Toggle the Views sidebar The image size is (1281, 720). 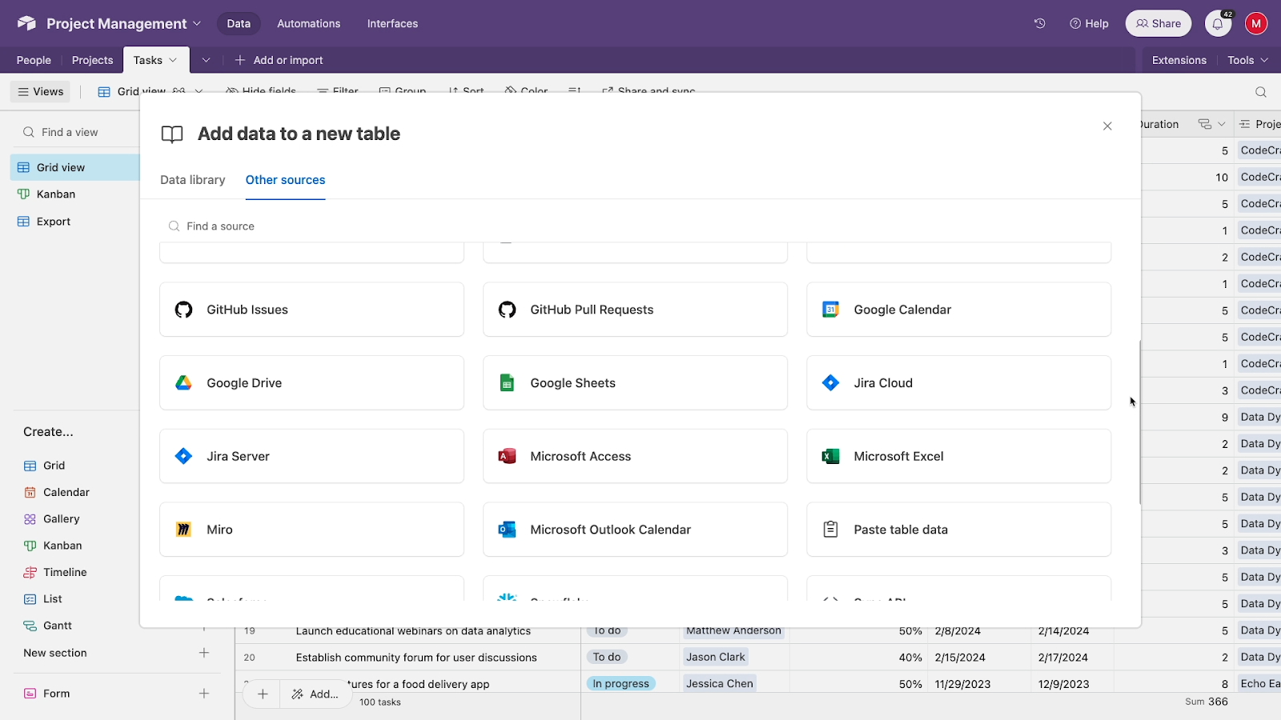coord(41,92)
